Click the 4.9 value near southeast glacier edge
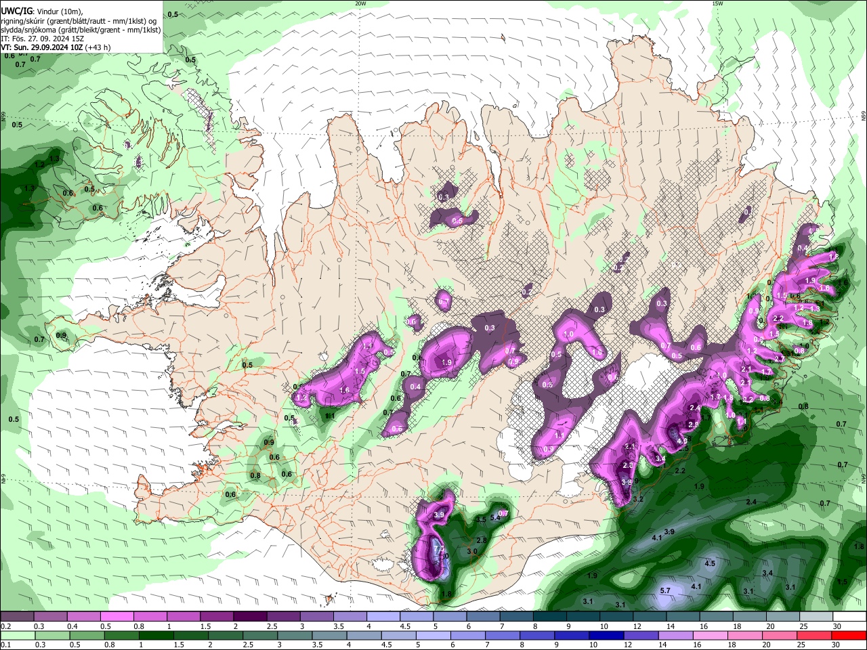Viewport: 867px width, 650px height. tap(682, 441)
